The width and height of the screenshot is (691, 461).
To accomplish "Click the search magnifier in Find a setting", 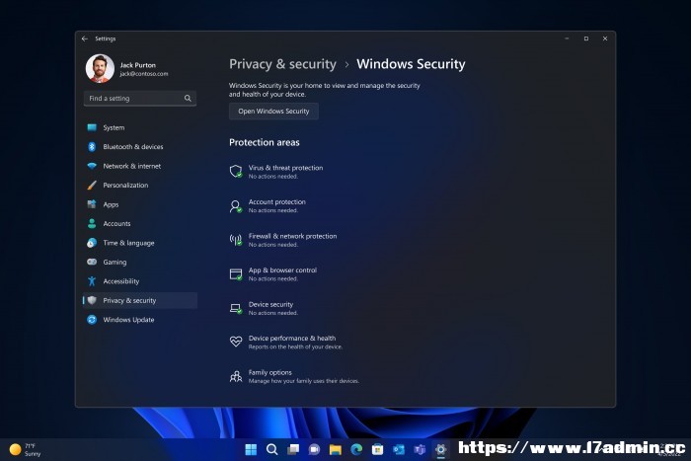I will [x=188, y=99].
